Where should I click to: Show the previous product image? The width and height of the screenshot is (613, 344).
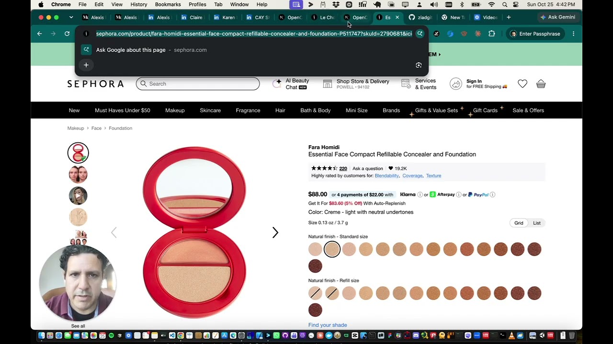coord(114,233)
